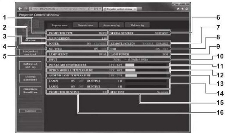The height and width of the screenshot is (133, 225).
Task: Click the LAMP SELECT DUAL value
Action: pyautogui.click(x=103, y=54)
